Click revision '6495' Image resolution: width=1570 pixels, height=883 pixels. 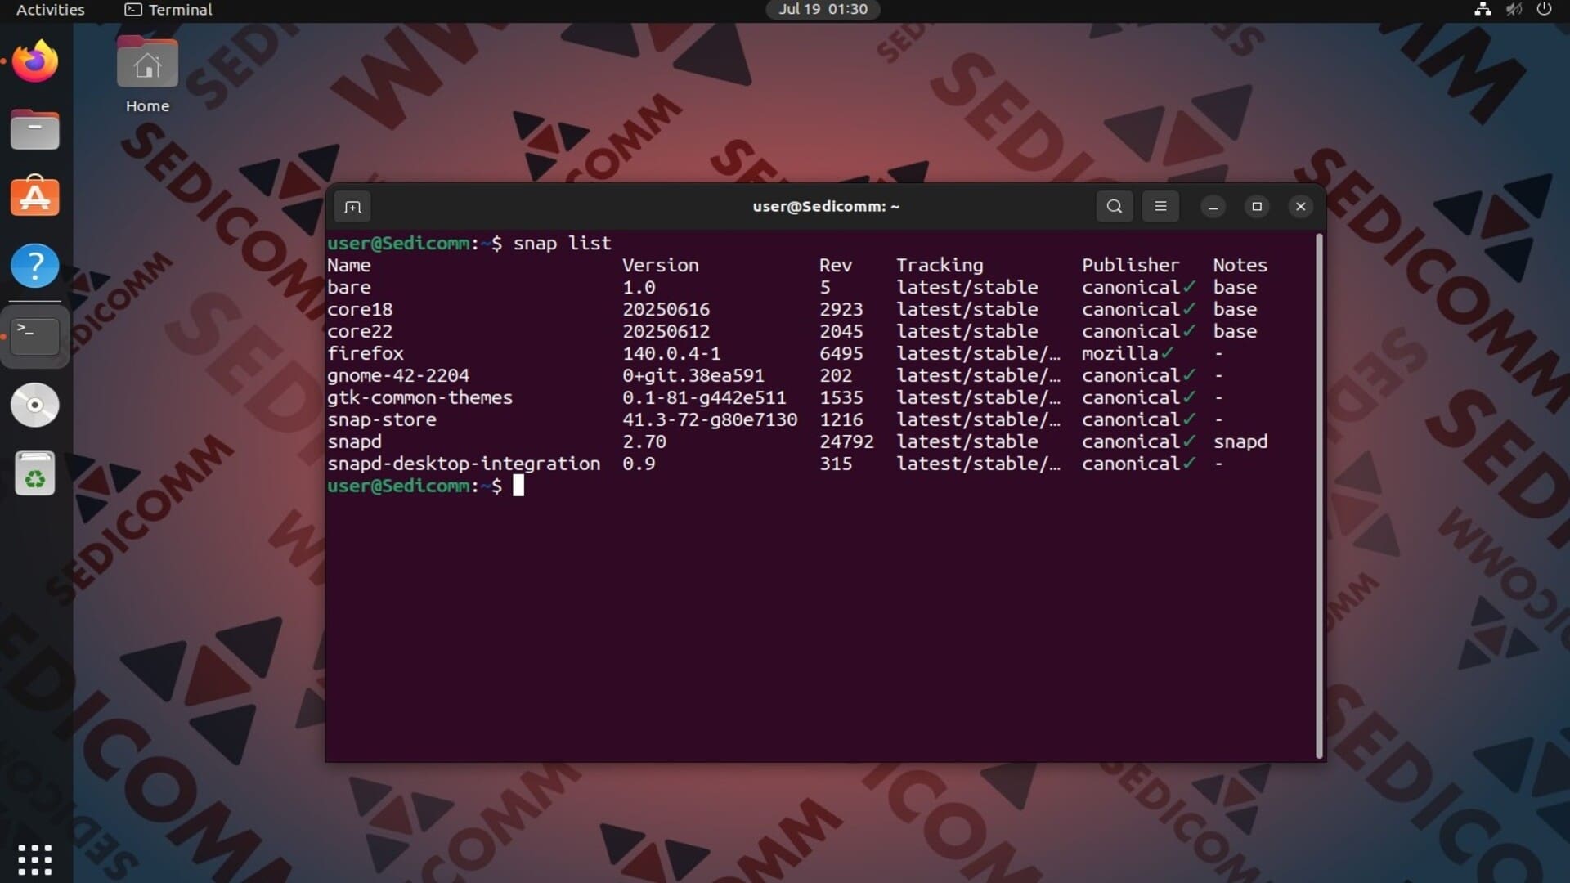[x=841, y=354]
